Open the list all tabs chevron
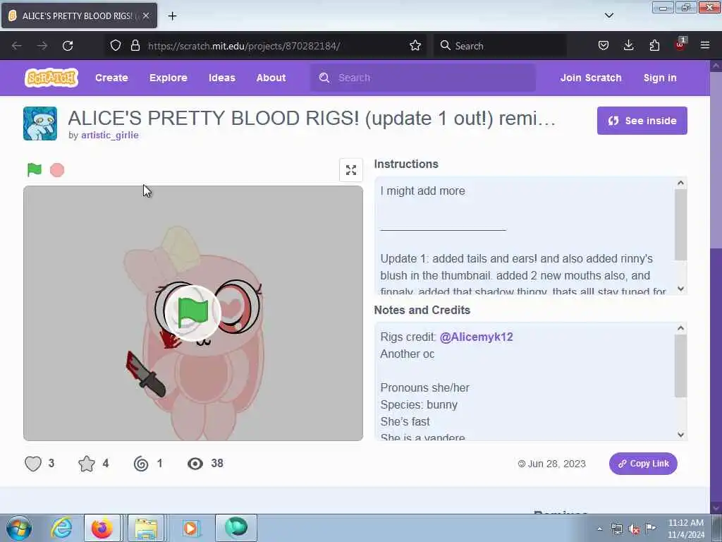 pos(608,16)
